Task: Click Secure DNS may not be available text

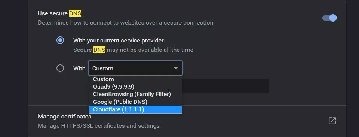Action: pos(133,50)
